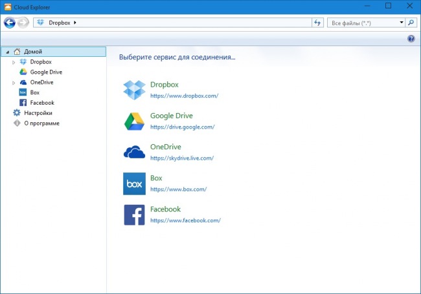Select Facebook in the sidebar tree
The width and height of the screenshot is (421, 294).
click(42, 103)
